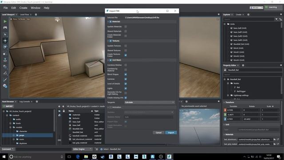Viewport: 284px width, 160px height.
Task: Toggle Cameras import checkbox
Action: click(126, 79)
